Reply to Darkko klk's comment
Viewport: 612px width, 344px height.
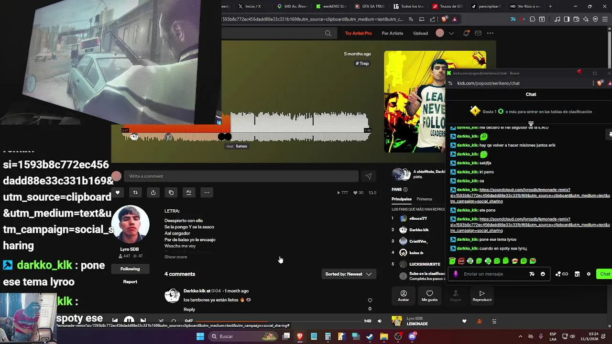coord(189,310)
